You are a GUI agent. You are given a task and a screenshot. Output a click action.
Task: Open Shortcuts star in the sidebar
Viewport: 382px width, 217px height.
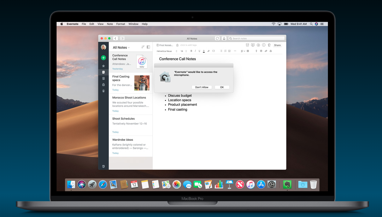point(103,66)
